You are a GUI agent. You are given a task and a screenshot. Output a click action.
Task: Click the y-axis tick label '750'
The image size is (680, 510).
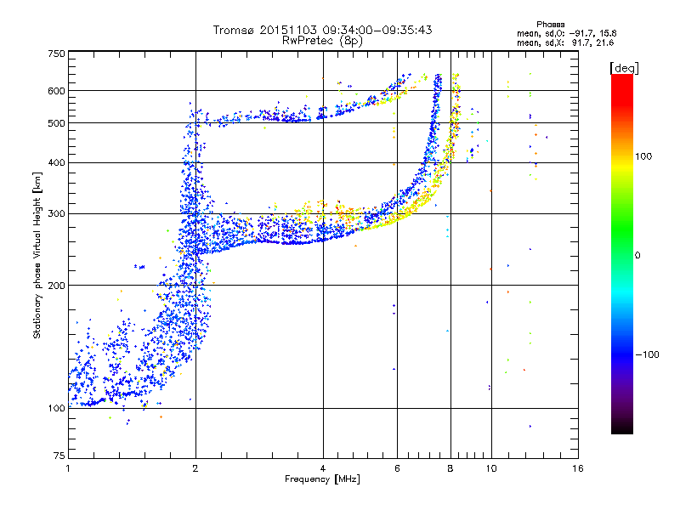56,54
